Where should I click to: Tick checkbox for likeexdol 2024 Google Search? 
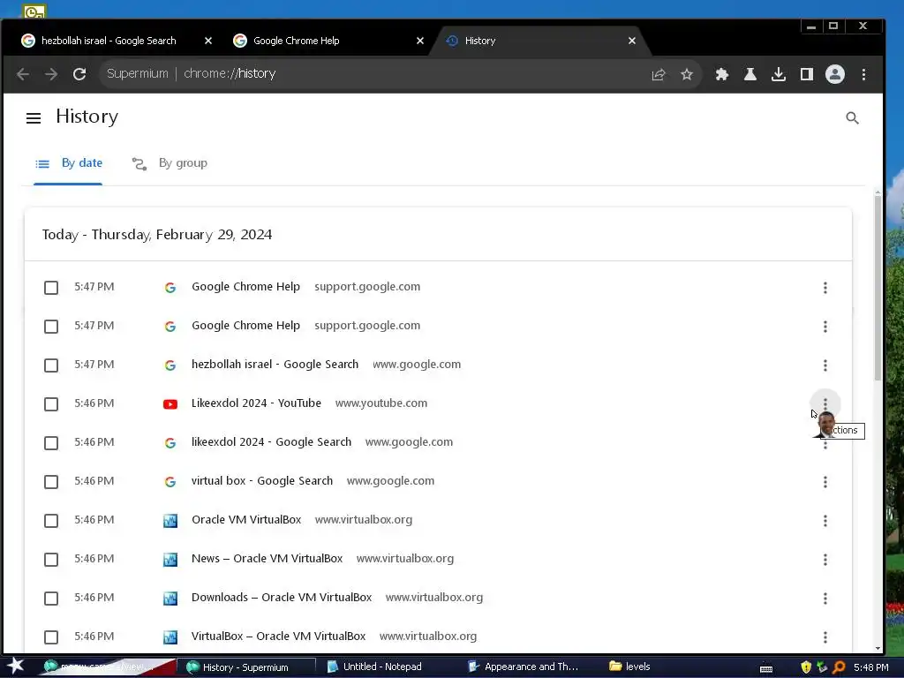(x=51, y=443)
